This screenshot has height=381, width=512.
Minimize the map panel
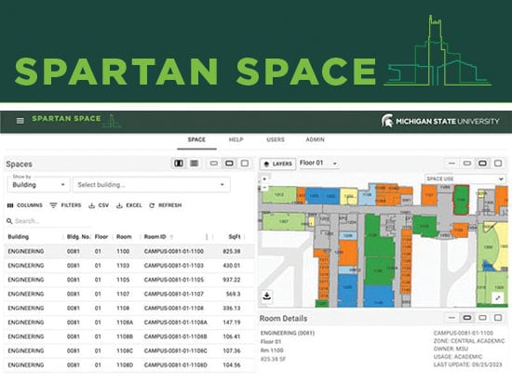[451, 164]
